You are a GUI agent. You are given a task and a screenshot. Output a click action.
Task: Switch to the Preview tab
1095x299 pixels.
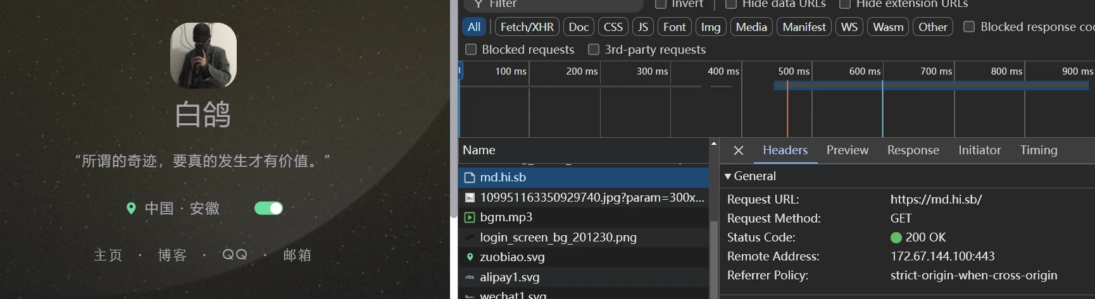847,150
